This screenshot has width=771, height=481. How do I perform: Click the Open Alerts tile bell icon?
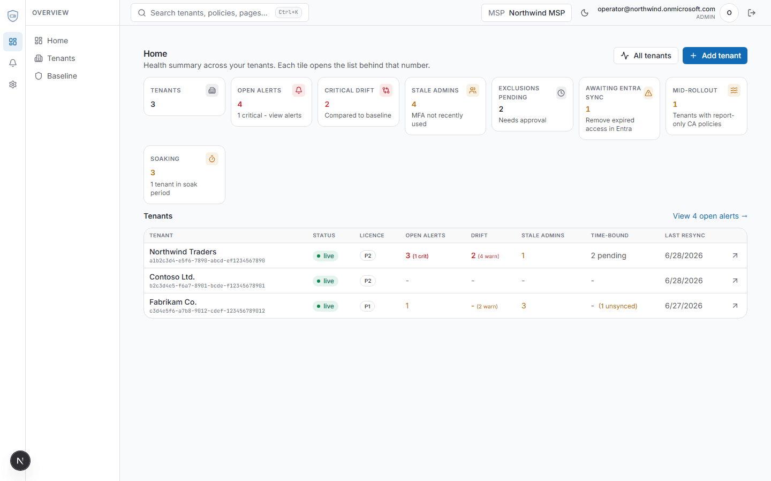[x=299, y=90]
